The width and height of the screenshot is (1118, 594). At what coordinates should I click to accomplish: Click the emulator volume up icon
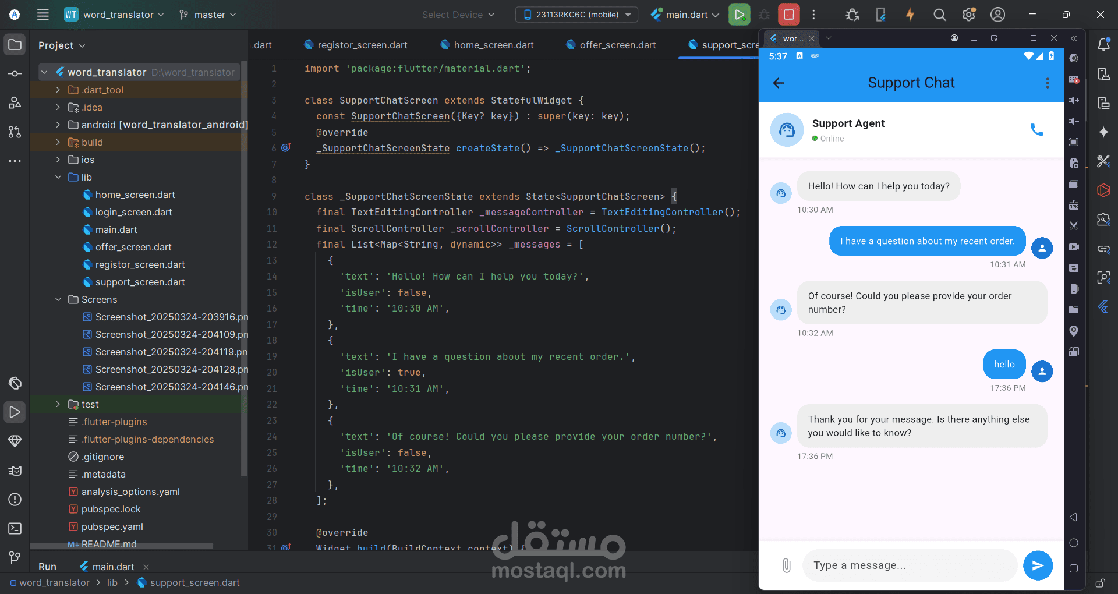[x=1074, y=100]
